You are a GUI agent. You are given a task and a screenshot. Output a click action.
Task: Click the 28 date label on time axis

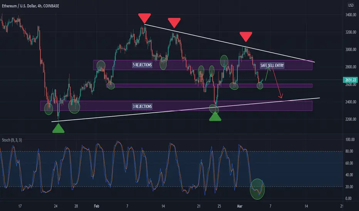pyautogui.click(x=76, y=206)
